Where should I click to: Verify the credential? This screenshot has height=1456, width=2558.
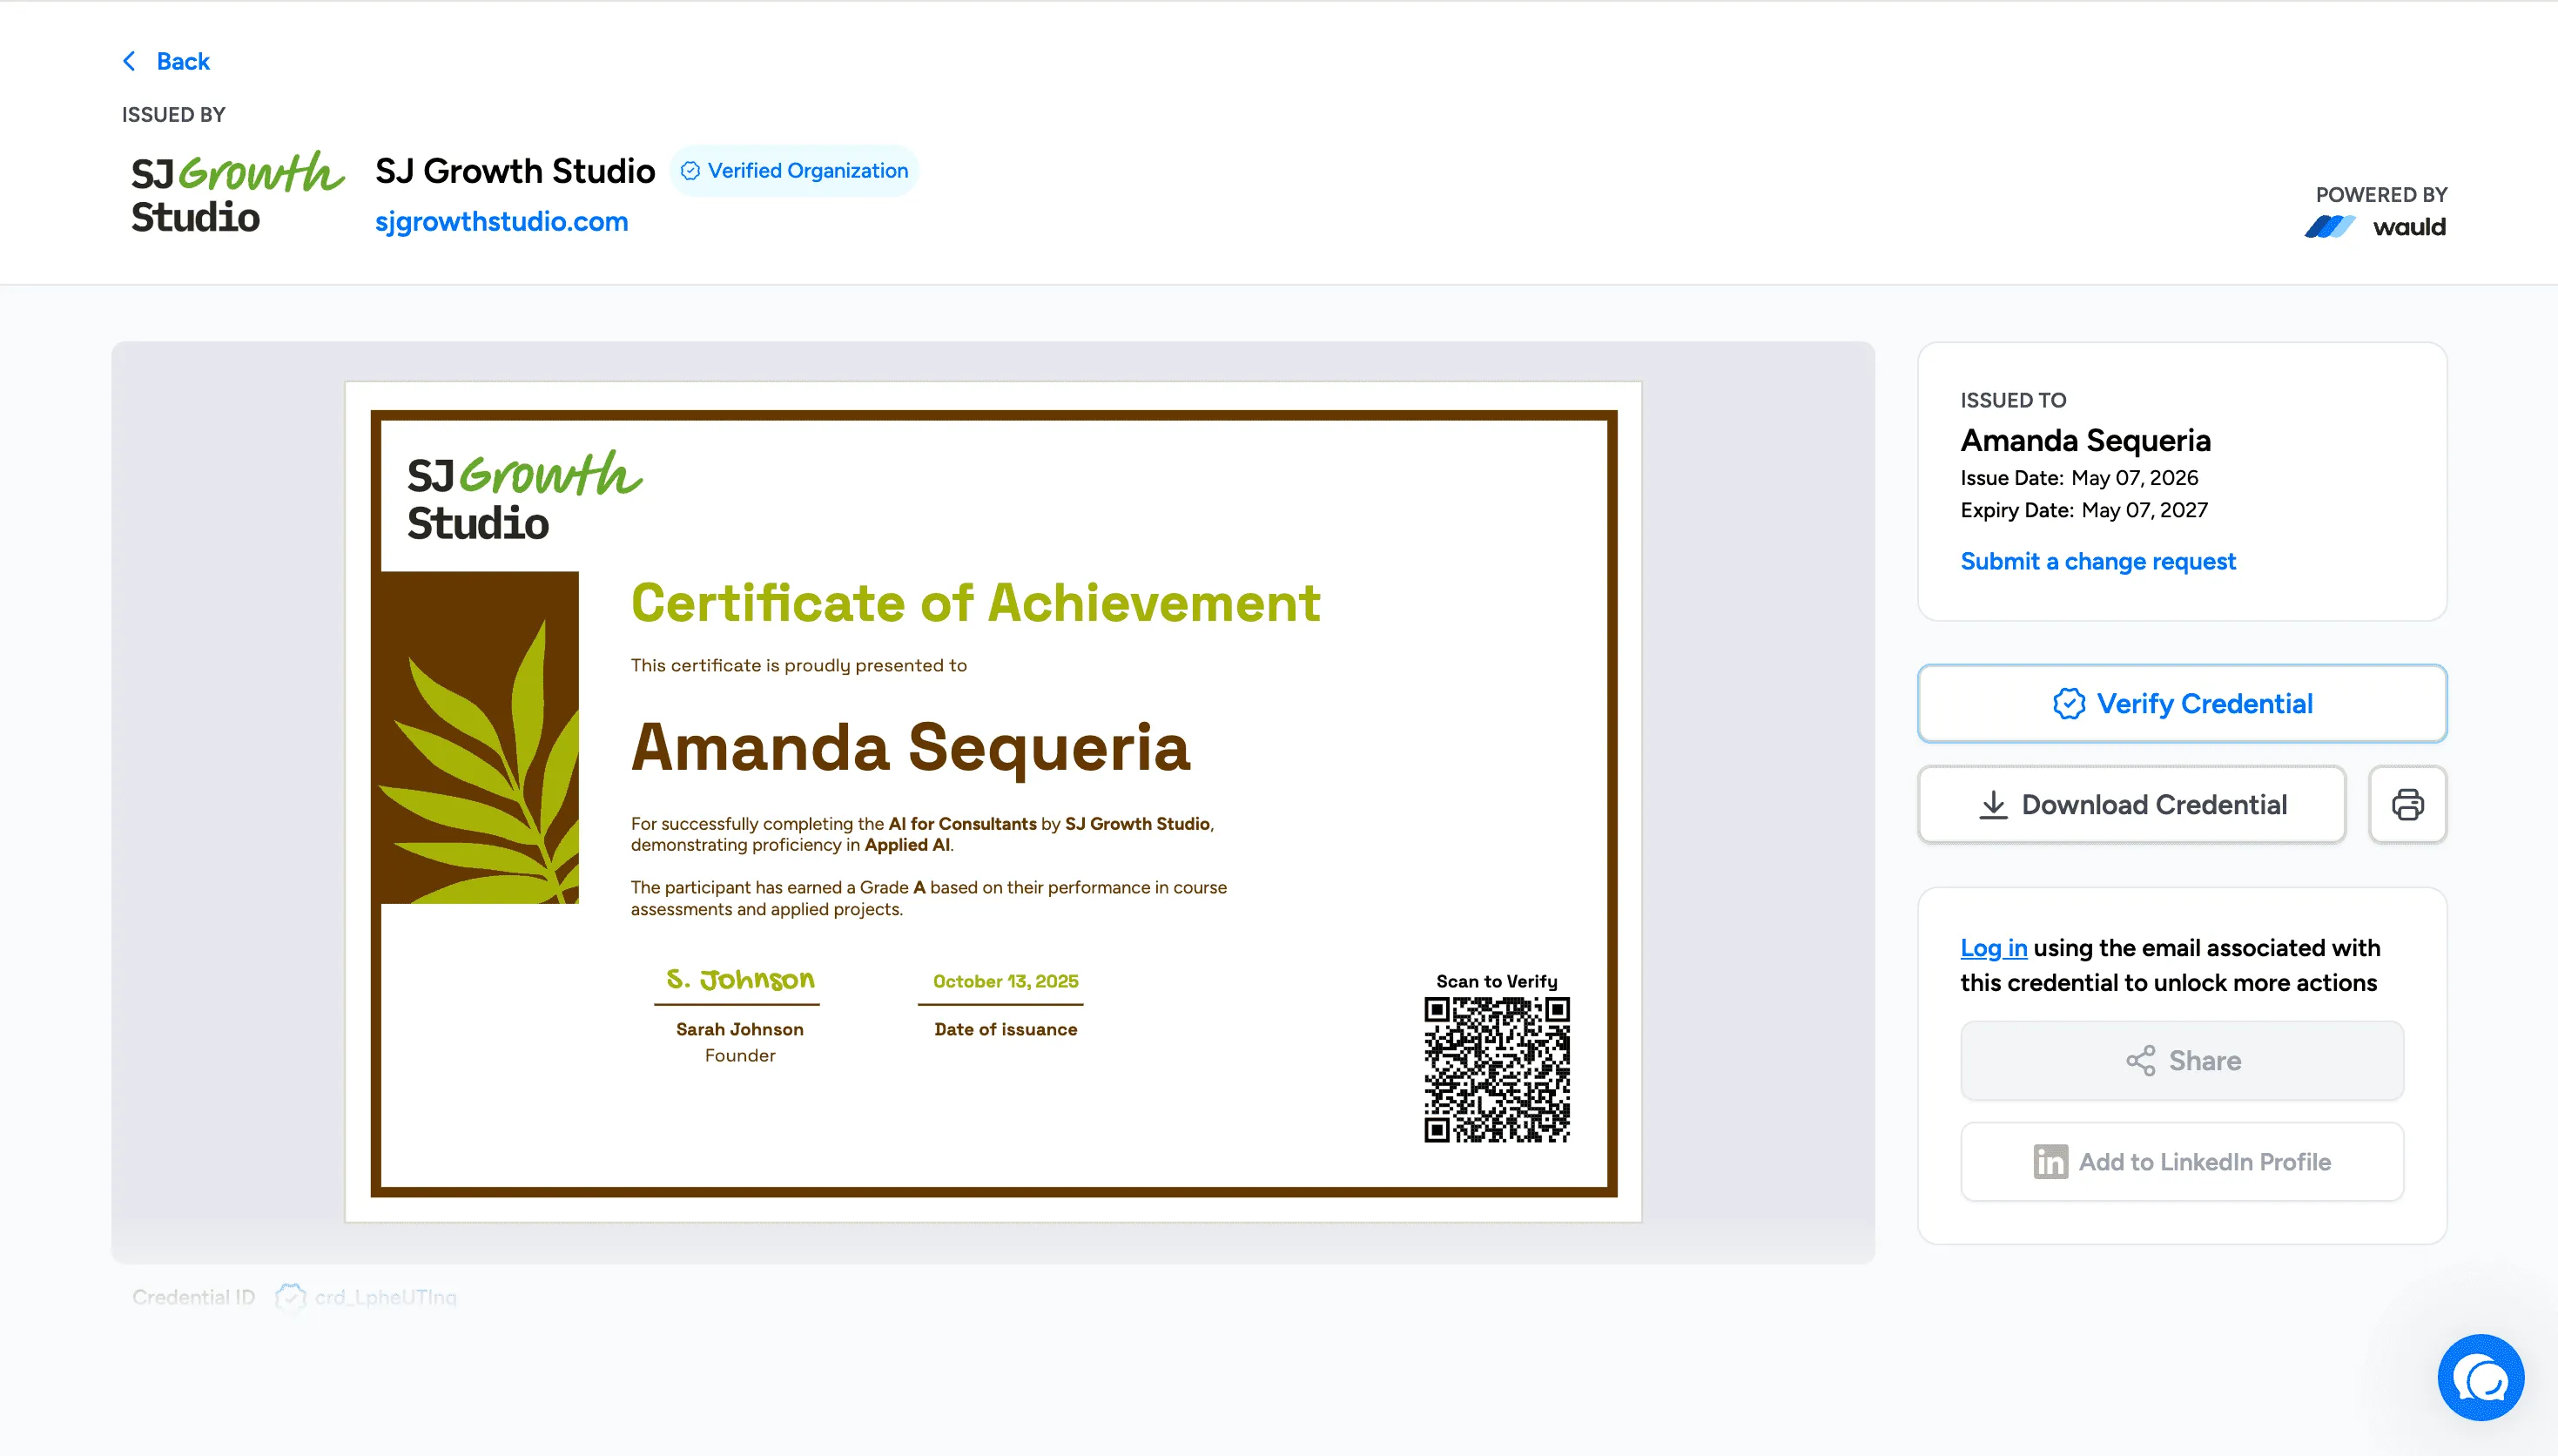tap(2182, 703)
